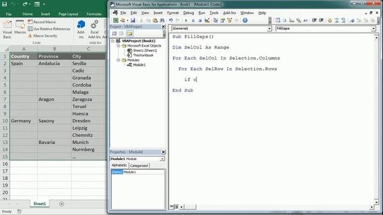Open VBA Help question mark icon
This screenshot has width=383, height=215.
(245, 20)
